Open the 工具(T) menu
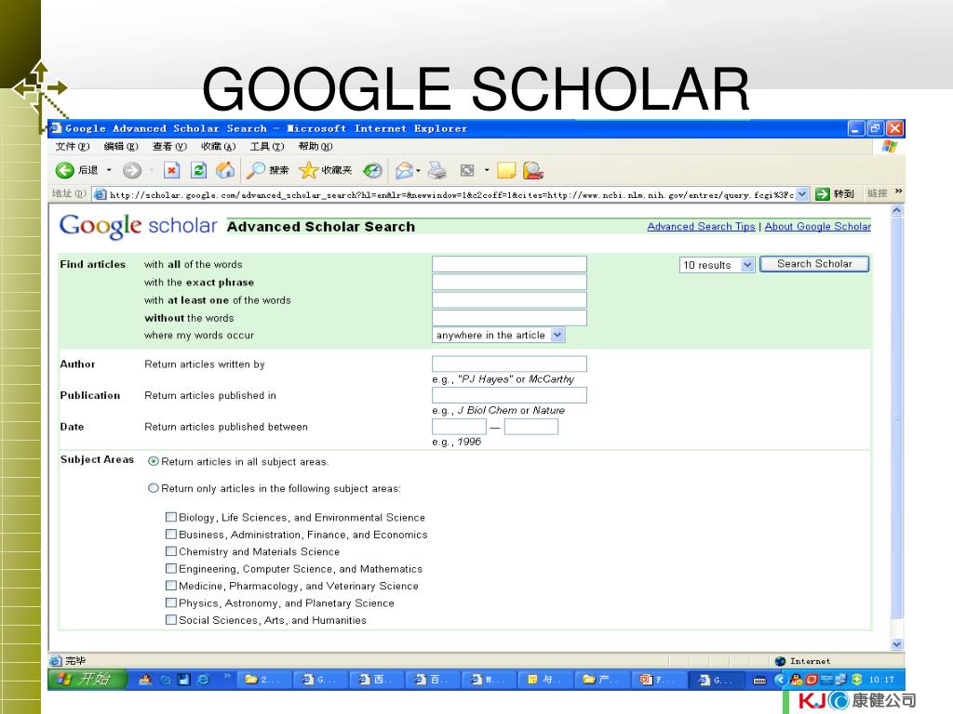This screenshot has width=953, height=714. pos(267,146)
